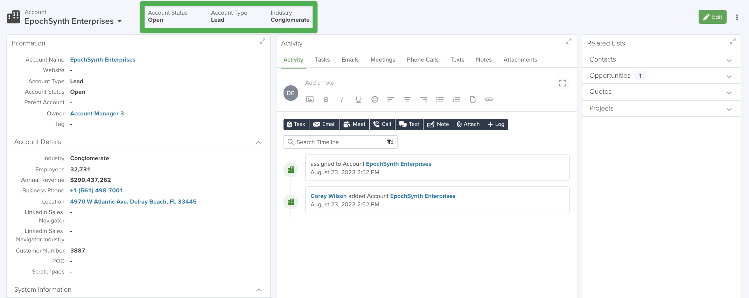Start a Call from activity bar
The image size is (749, 298).
(x=382, y=124)
